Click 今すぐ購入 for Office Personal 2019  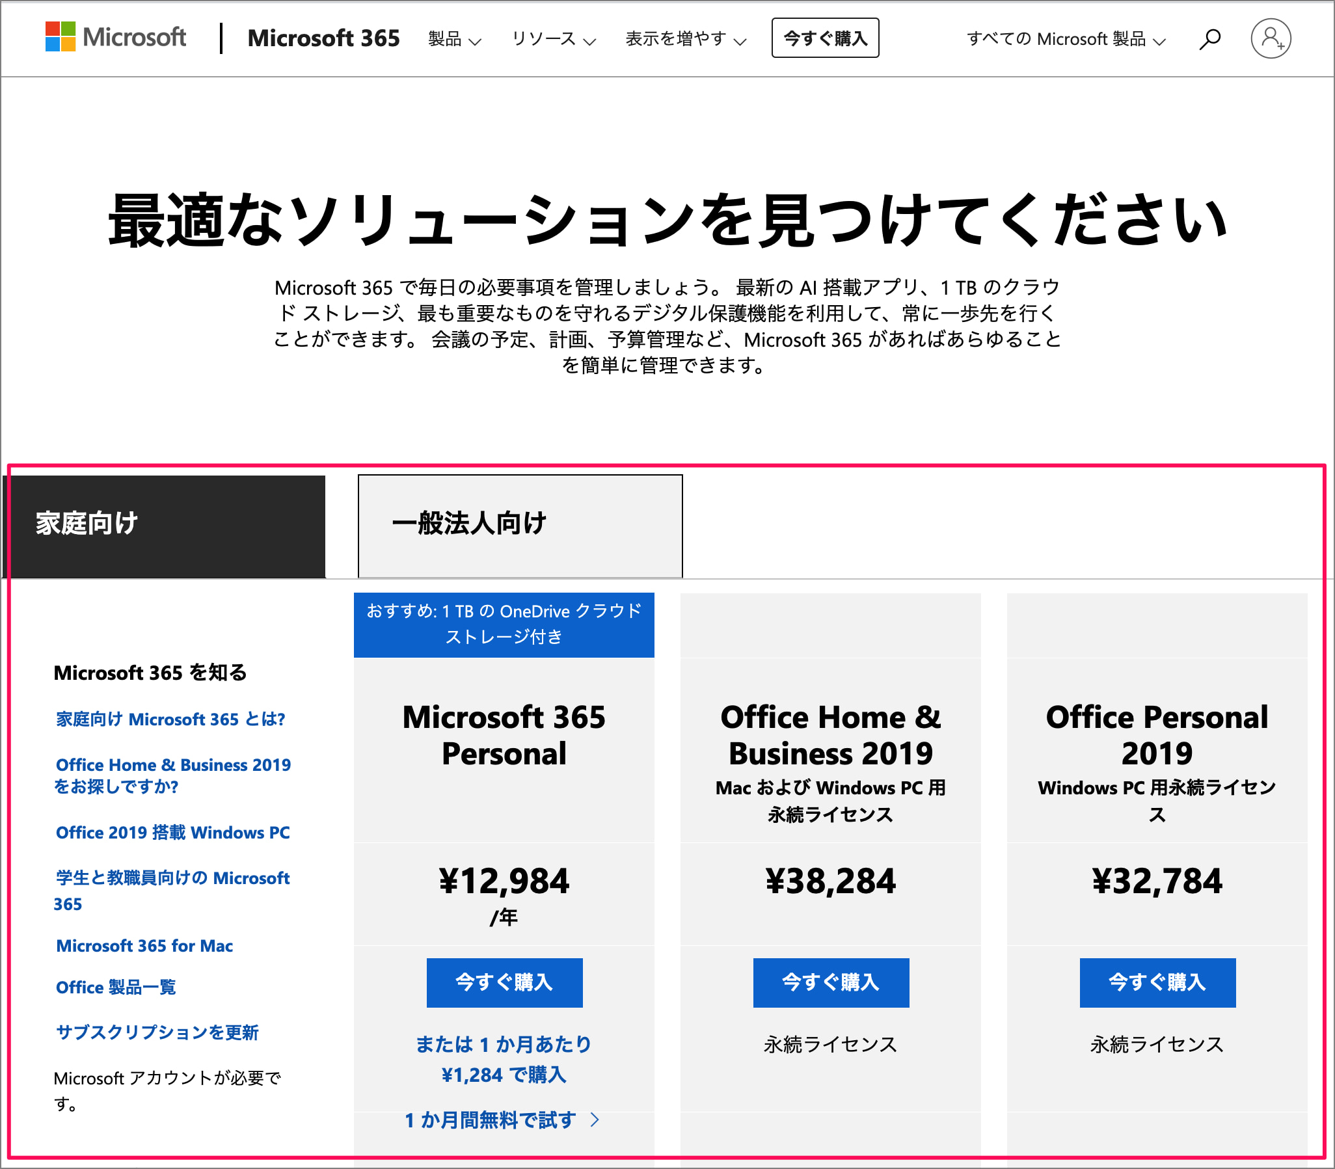click(1157, 983)
